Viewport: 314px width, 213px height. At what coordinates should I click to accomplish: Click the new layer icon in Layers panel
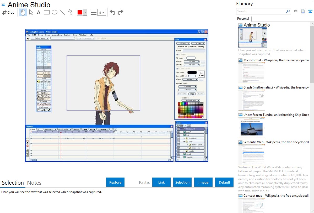point(178,126)
